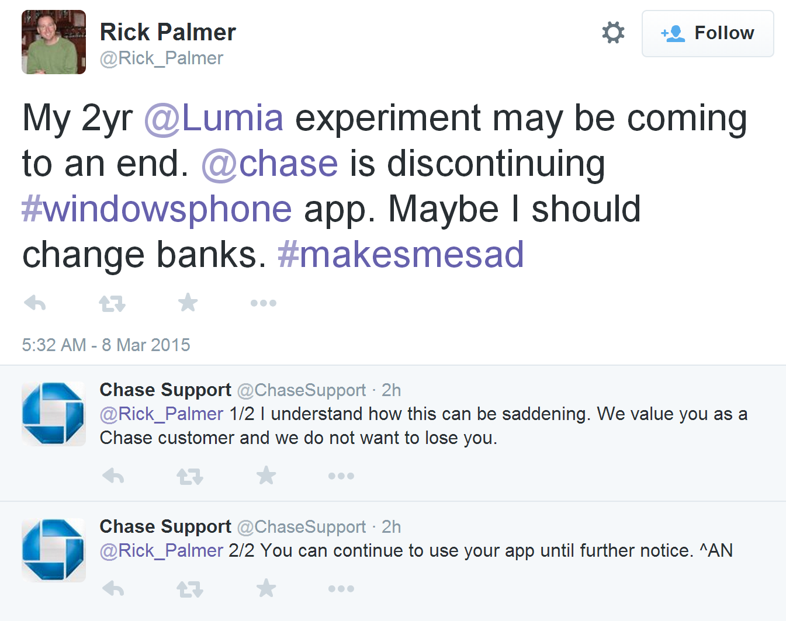Viewport: 786px width, 621px height.
Task: Open the 2h timestamp on the 2/2 reply
Action: pyautogui.click(x=391, y=527)
